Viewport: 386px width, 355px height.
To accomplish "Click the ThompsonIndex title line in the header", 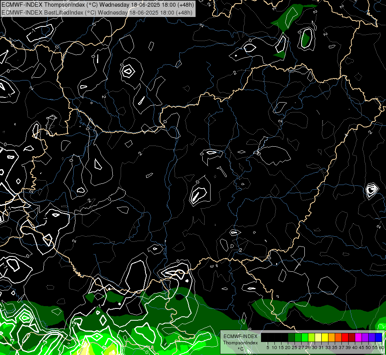I will (x=98, y=4).
